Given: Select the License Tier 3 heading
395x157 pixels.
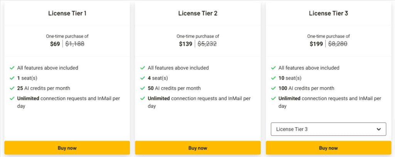Looking at the screenshot, I should tap(329, 14).
